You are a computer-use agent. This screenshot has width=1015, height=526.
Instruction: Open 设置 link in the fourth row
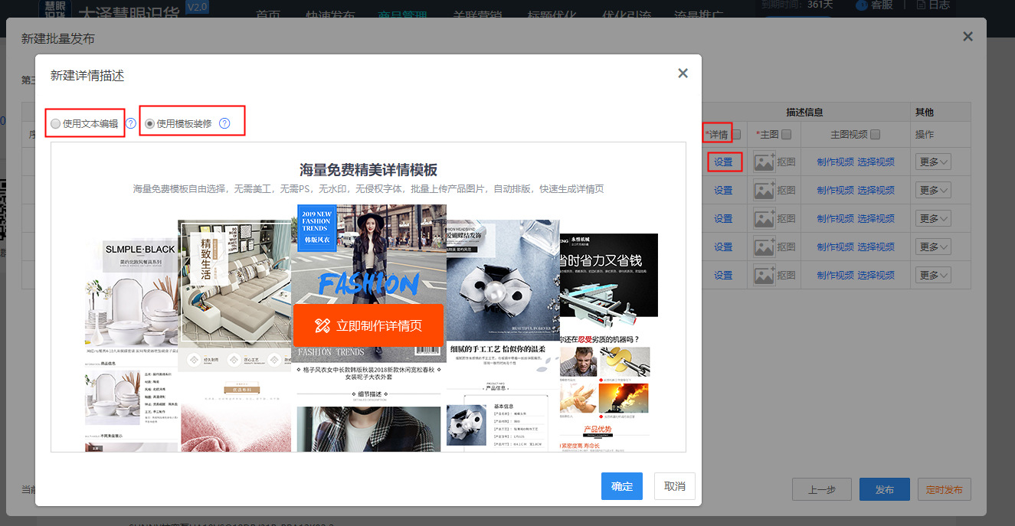[723, 247]
